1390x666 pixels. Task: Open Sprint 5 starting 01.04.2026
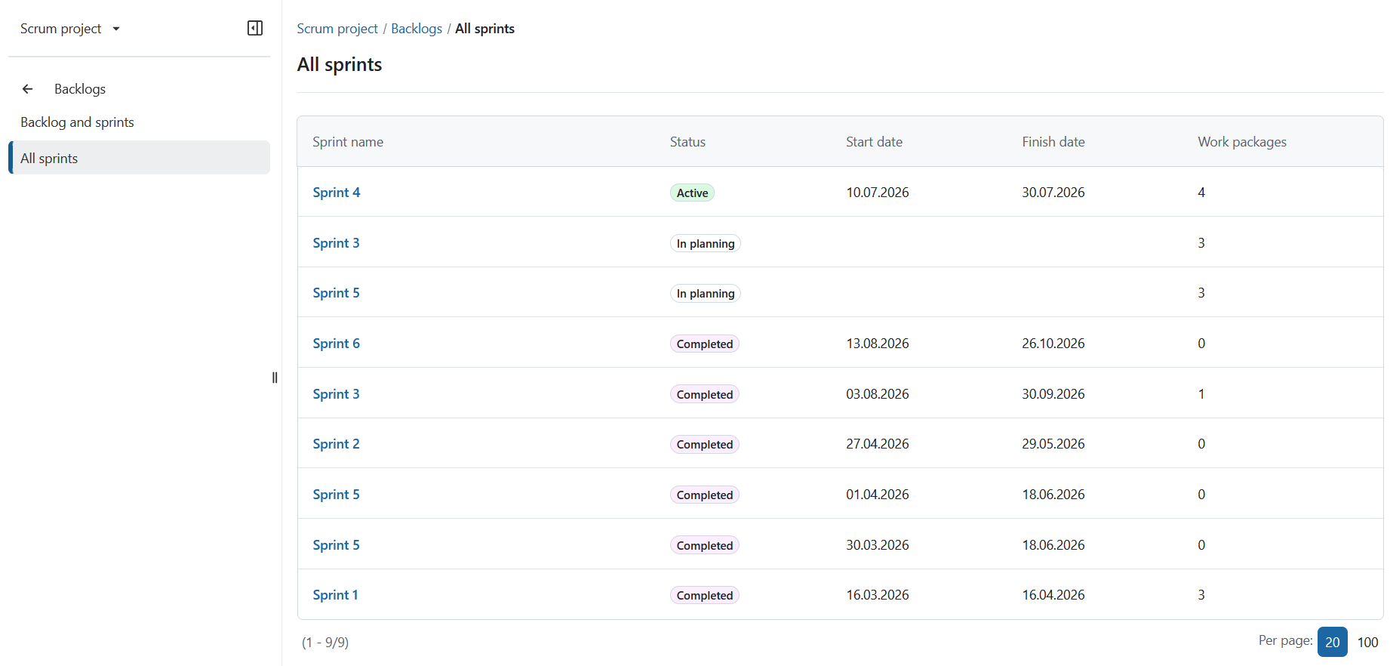point(336,495)
